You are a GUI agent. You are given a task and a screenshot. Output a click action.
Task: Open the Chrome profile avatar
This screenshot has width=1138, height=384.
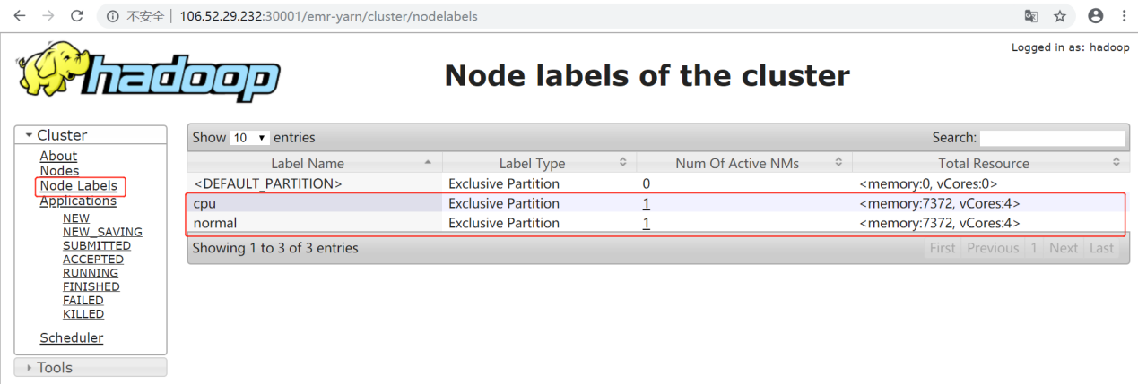pyautogui.click(x=1095, y=16)
